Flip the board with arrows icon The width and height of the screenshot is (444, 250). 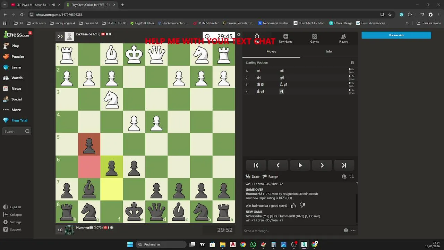tap(351, 176)
